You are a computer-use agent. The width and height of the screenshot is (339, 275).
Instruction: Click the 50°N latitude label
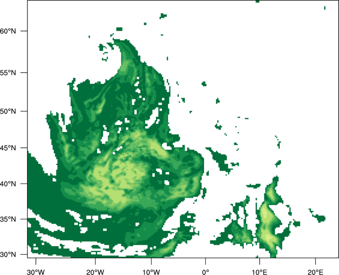[8, 111]
